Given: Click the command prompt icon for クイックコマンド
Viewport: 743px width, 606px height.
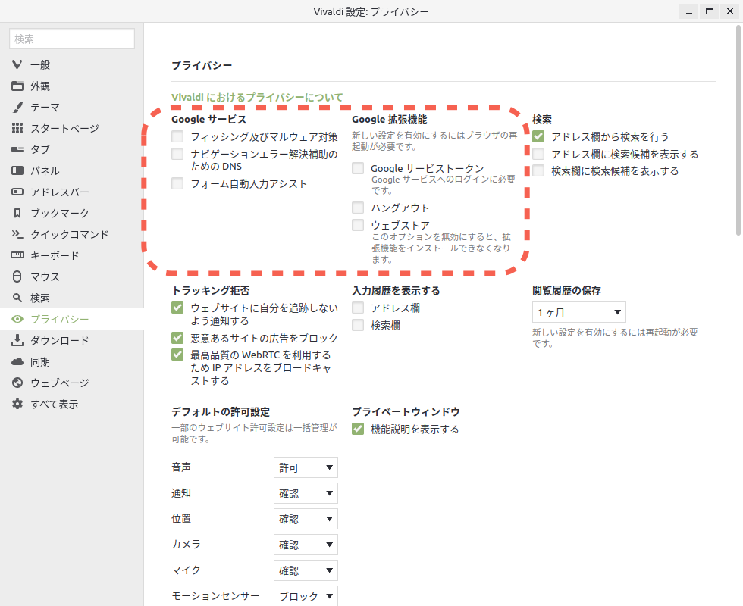Looking at the screenshot, I should [x=17, y=234].
